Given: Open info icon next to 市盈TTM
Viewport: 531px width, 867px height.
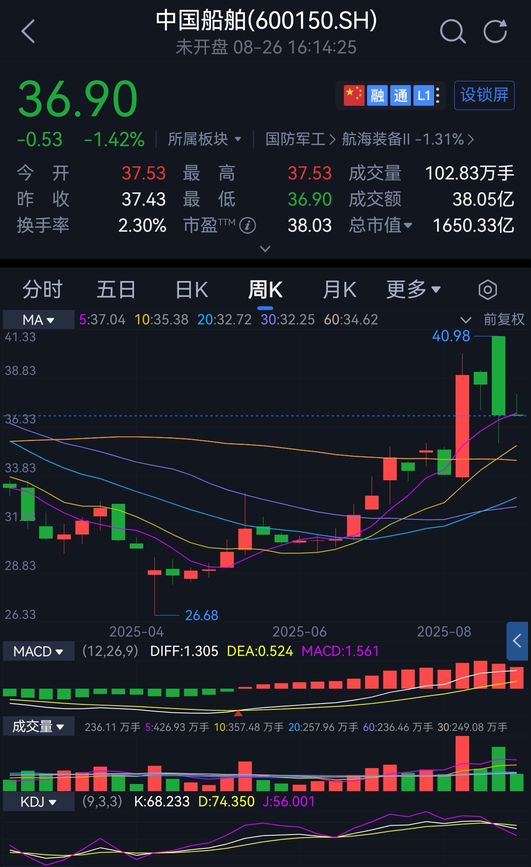Looking at the screenshot, I should (247, 226).
